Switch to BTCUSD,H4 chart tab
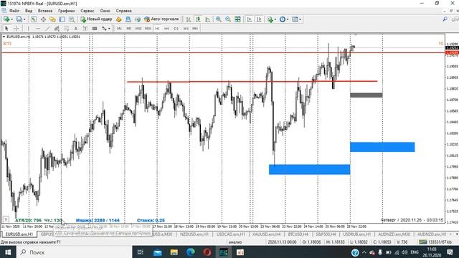The height and width of the screenshot is (258, 459). (x=298, y=234)
